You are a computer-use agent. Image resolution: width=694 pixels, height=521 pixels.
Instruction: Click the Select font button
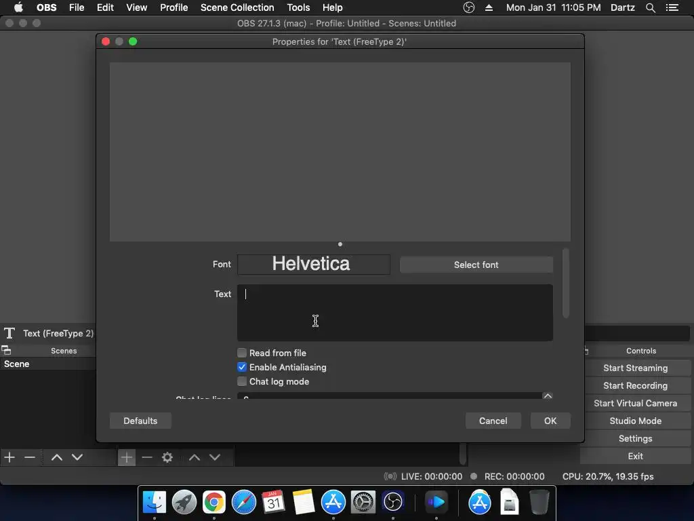[476, 265]
